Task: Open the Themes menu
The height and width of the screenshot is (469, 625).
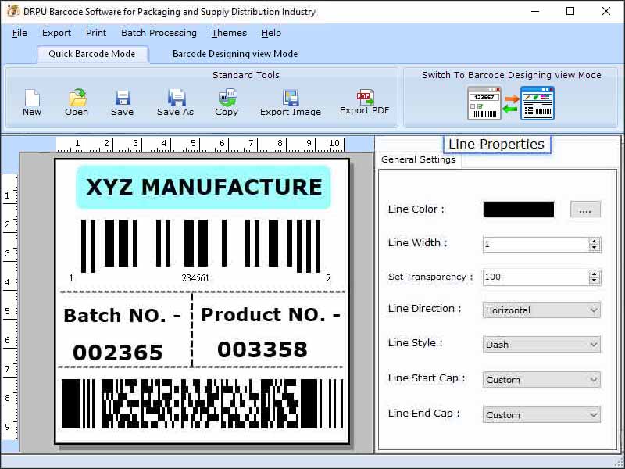Action: click(228, 33)
